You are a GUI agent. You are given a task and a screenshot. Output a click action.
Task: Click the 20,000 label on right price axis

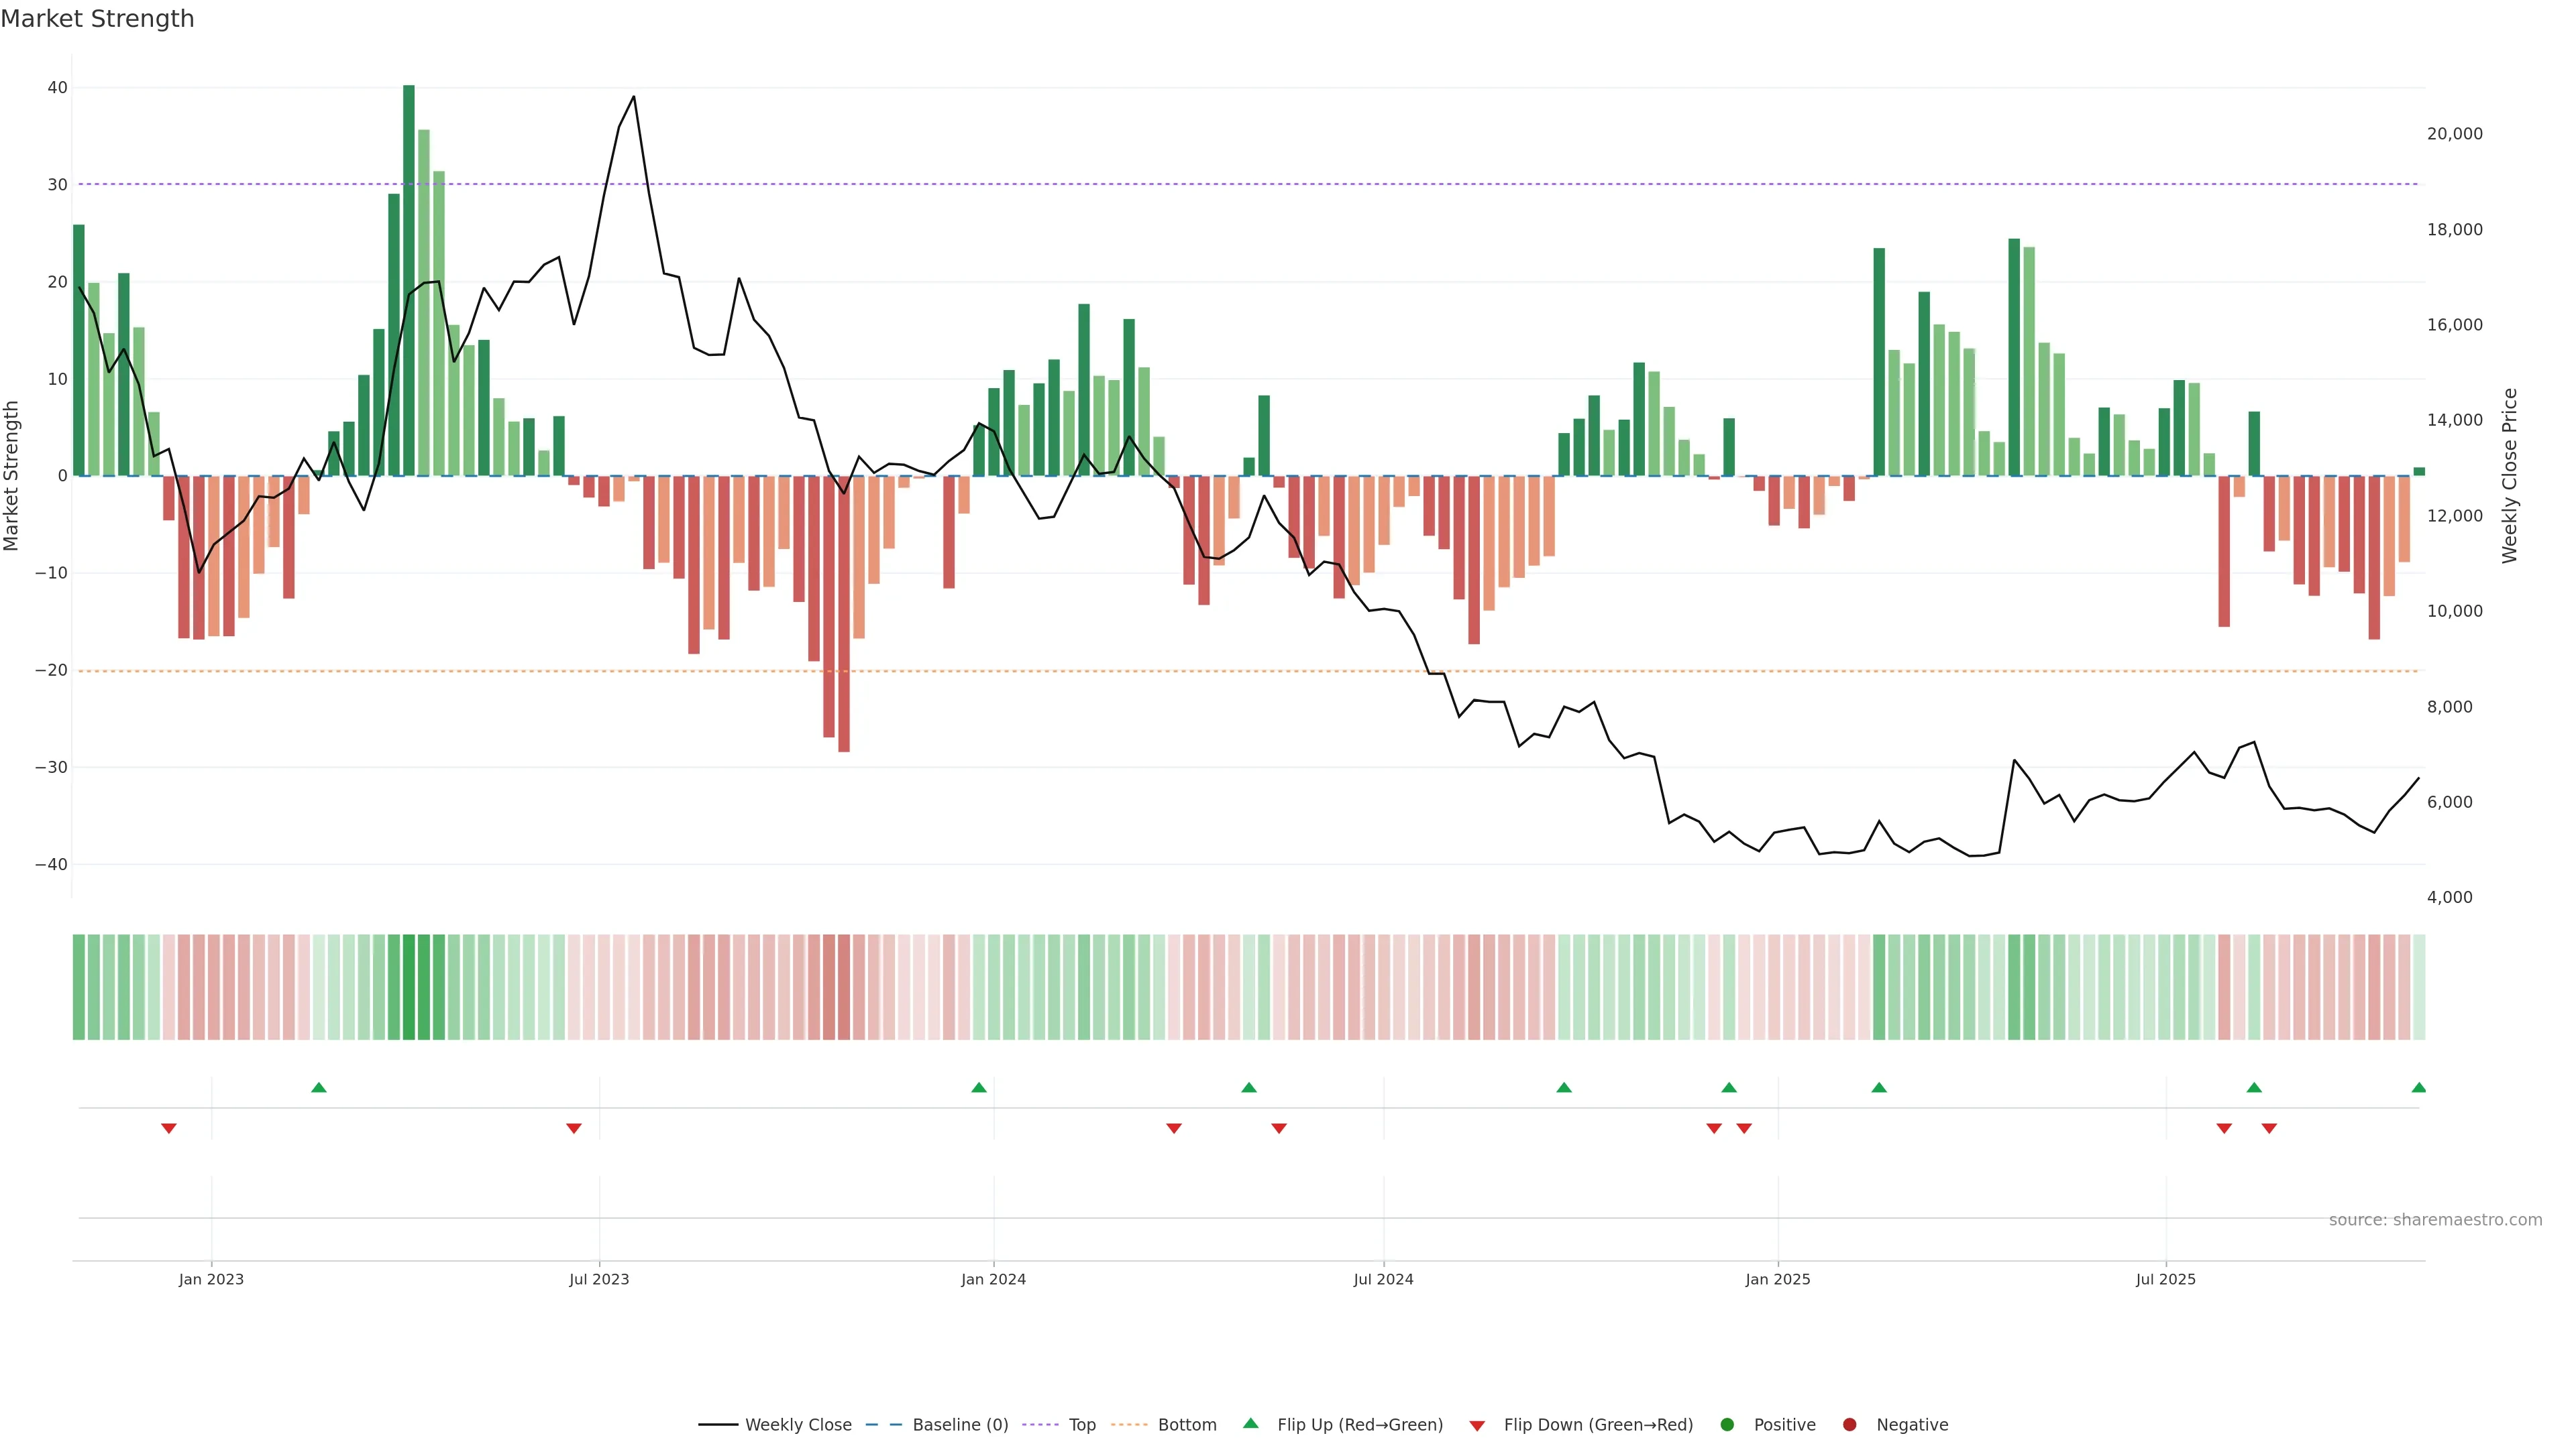tap(2454, 134)
